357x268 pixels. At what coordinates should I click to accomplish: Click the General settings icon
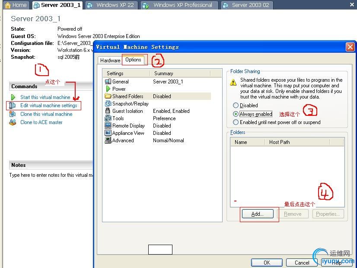[108, 82]
